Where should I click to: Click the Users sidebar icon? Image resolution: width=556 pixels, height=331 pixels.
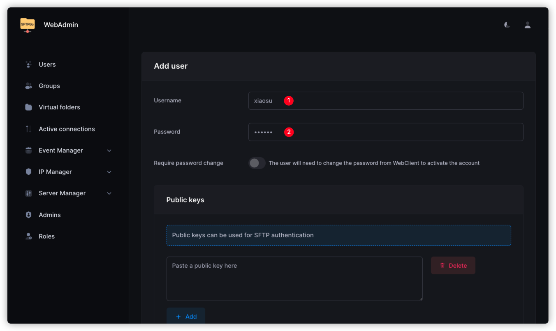28,65
